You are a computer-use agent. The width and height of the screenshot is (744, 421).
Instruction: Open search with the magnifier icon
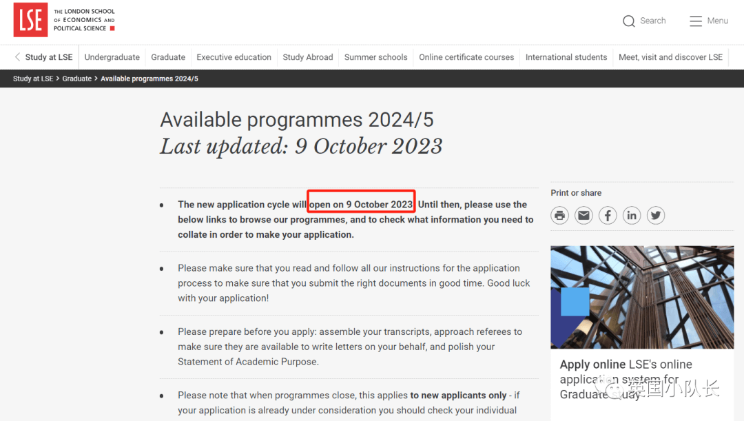[629, 21]
